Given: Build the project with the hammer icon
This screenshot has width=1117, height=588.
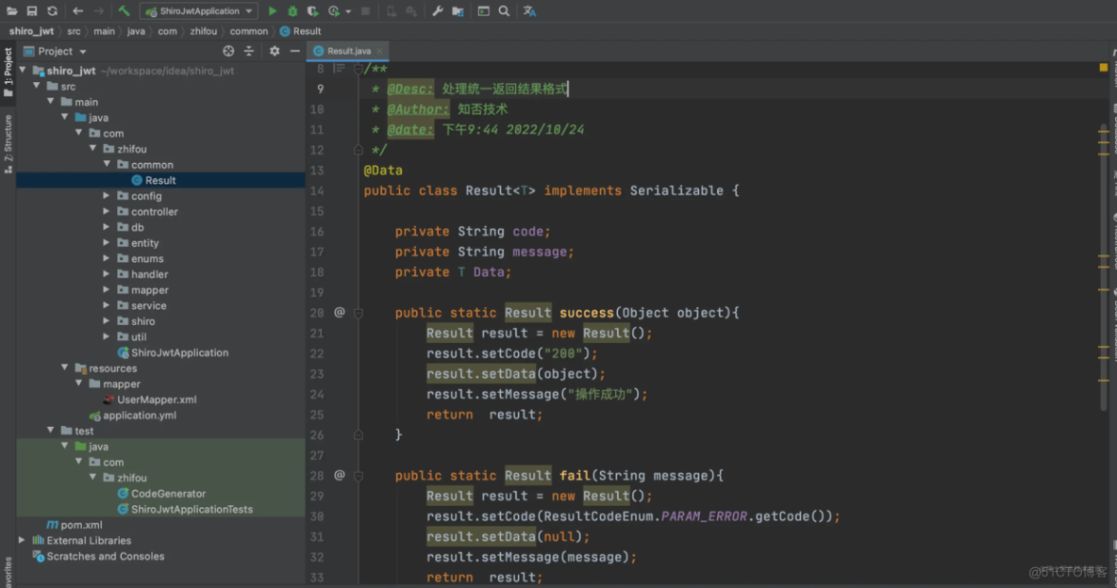Looking at the screenshot, I should 124,11.
